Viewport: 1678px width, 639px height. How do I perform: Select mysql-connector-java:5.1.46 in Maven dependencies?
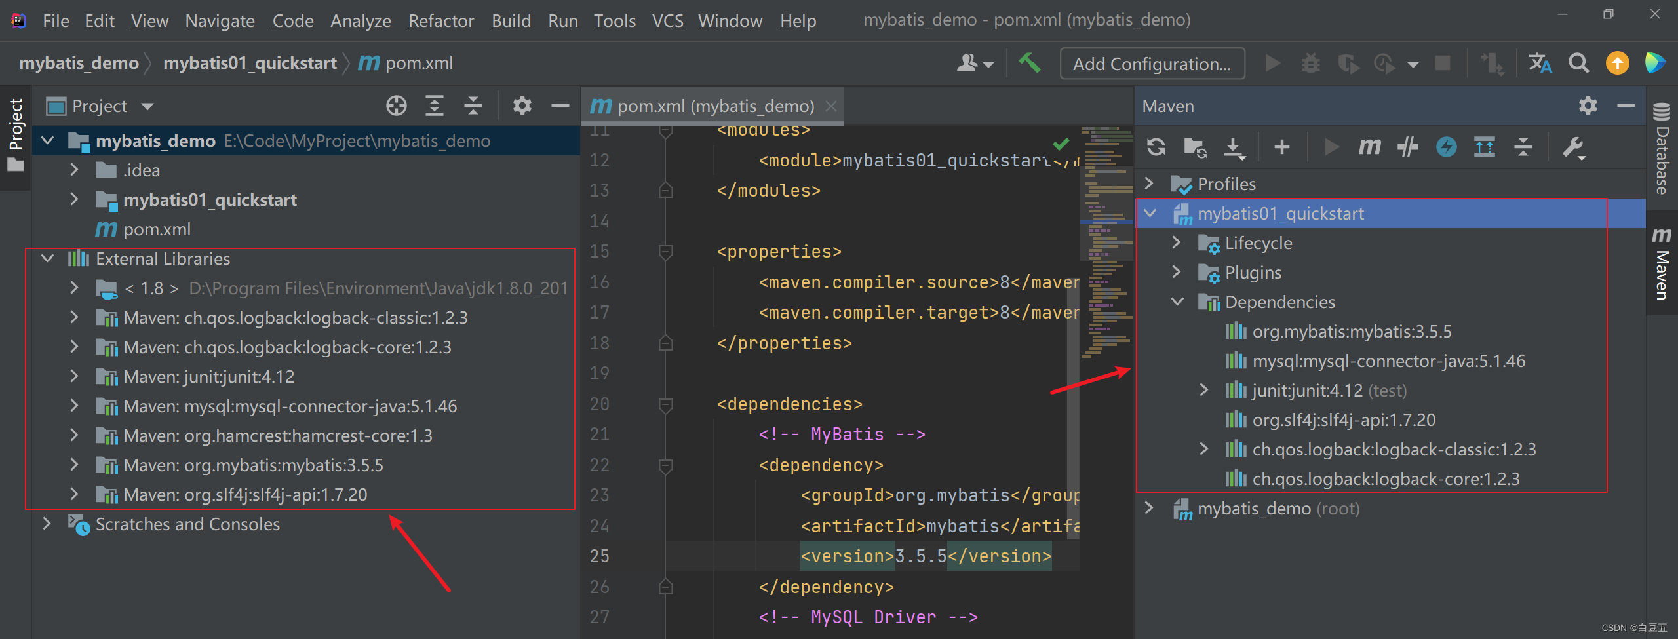tap(1389, 360)
